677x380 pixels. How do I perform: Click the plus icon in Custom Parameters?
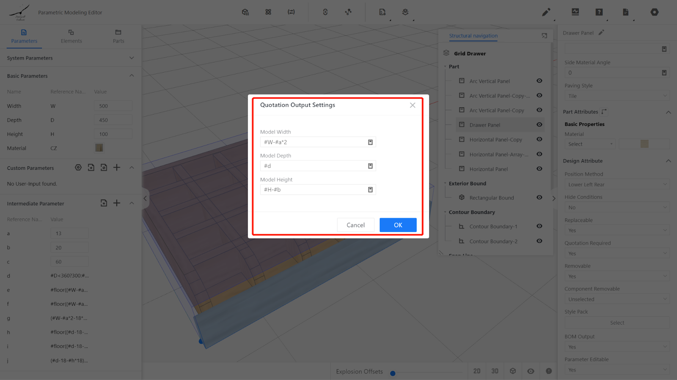click(x=117, y=168)
